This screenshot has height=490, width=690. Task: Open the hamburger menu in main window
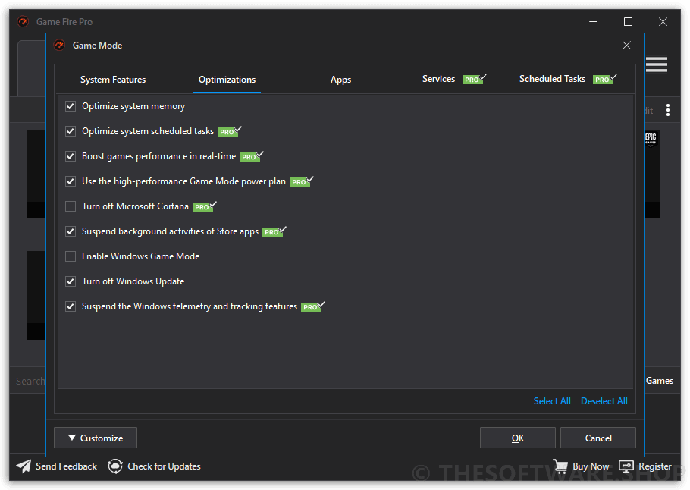pos(657,64)
